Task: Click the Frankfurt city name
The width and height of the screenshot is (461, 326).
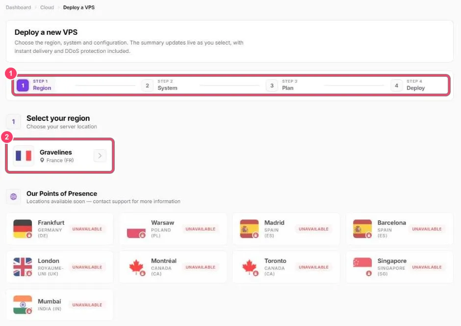Action: tap(51, 222)
